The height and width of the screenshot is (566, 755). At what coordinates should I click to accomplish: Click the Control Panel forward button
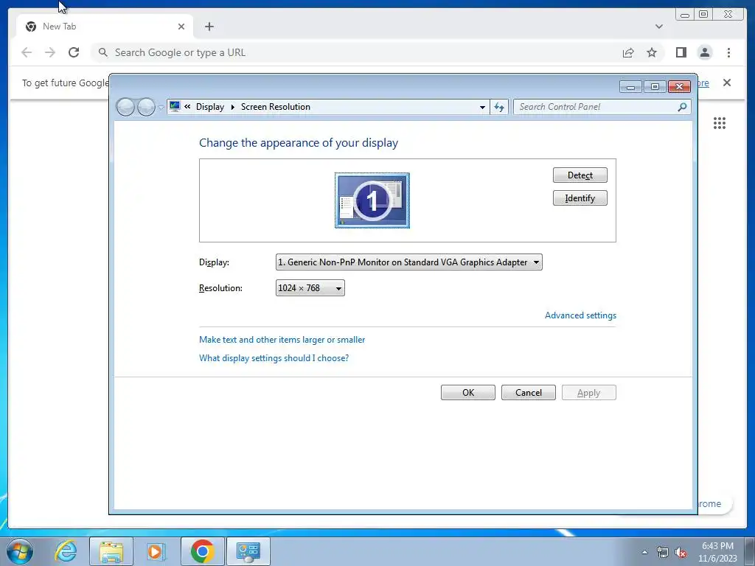(x=146, y=107)
